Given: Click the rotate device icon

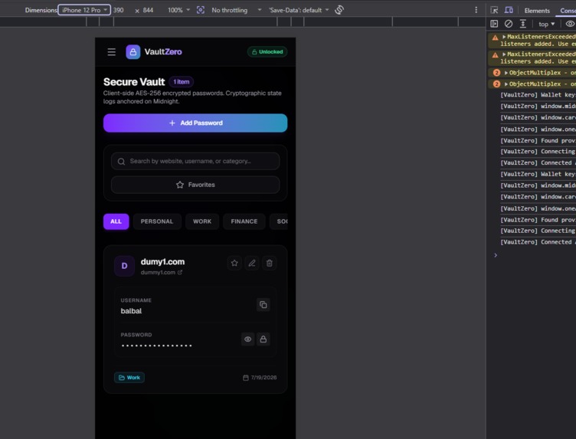Looking at the screenshot, I should point(339,10).
